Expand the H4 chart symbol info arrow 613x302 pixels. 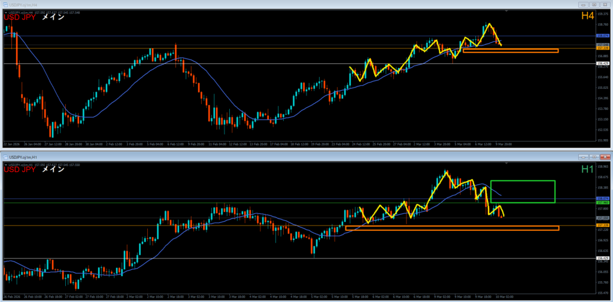[5, 11]
